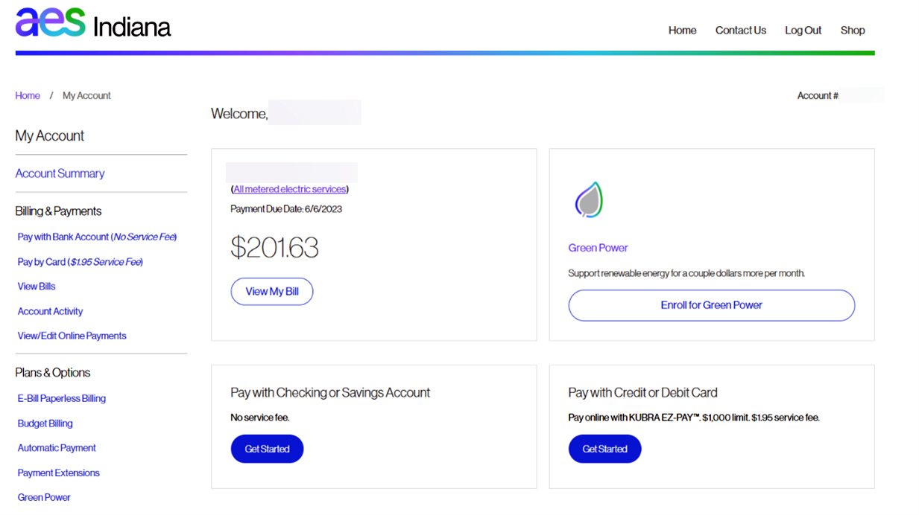Choose Pay by Card sidebar link
This screenshot has width=919, height=515.
pyautogui.click(x=80, y=262)
